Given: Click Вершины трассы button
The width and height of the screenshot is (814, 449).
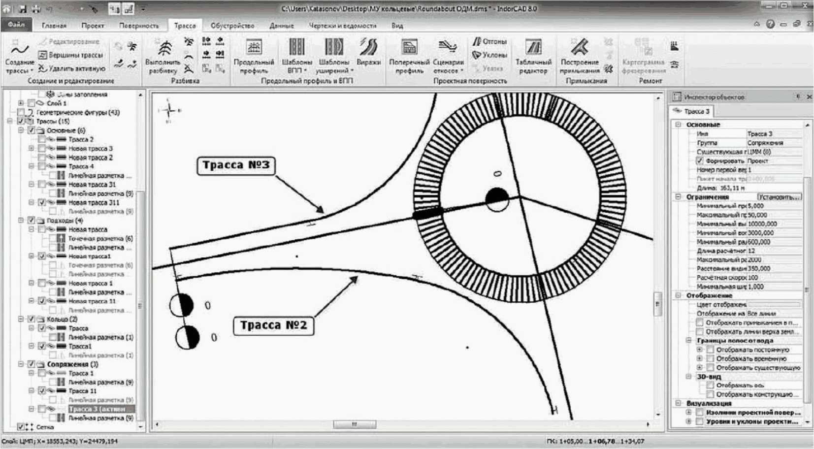Looking at the screenshot, I should pos(70,55).
